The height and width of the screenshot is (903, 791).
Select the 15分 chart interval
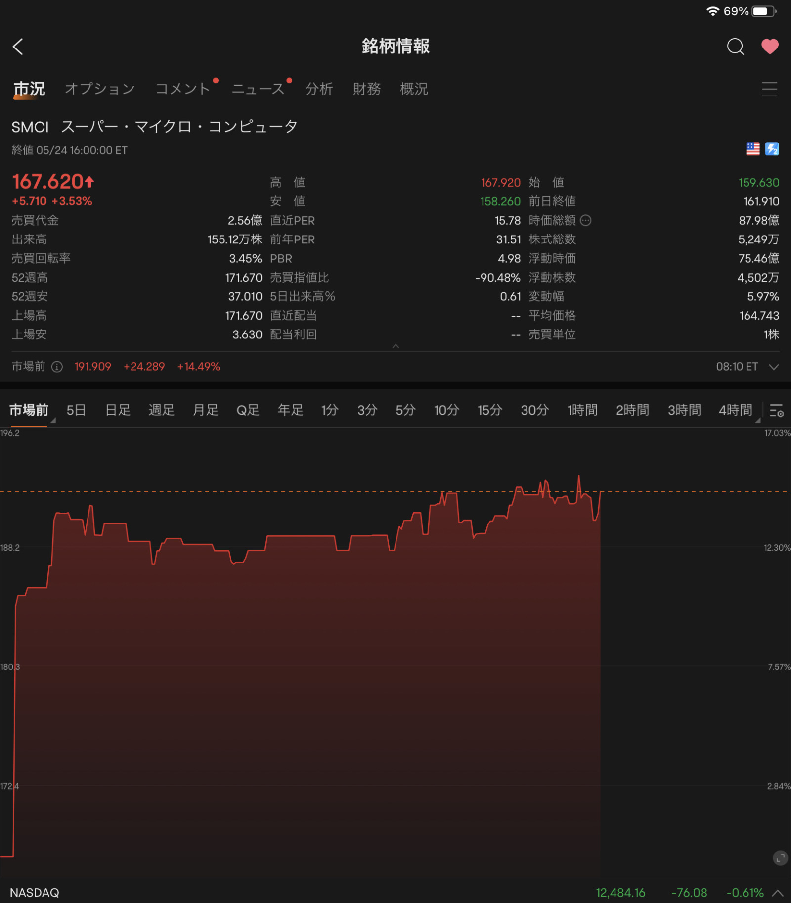pyautogui.click(x=489, y=410)
